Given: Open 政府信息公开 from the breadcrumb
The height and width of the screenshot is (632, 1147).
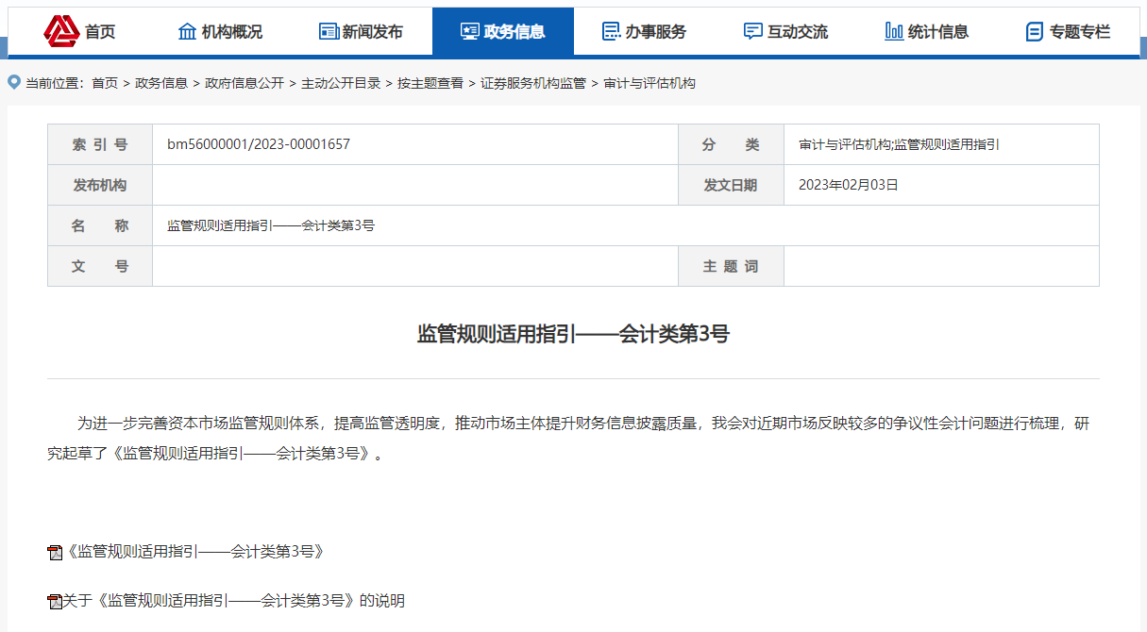Looking at the screenshot, I should 244,83.
